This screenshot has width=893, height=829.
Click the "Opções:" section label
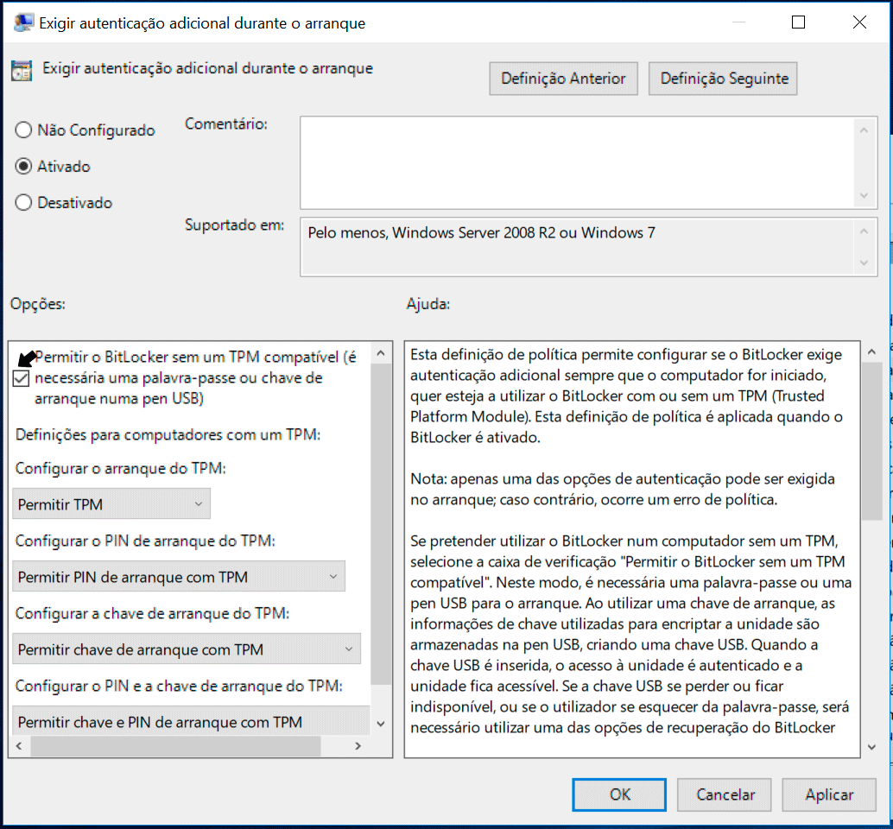38,303
